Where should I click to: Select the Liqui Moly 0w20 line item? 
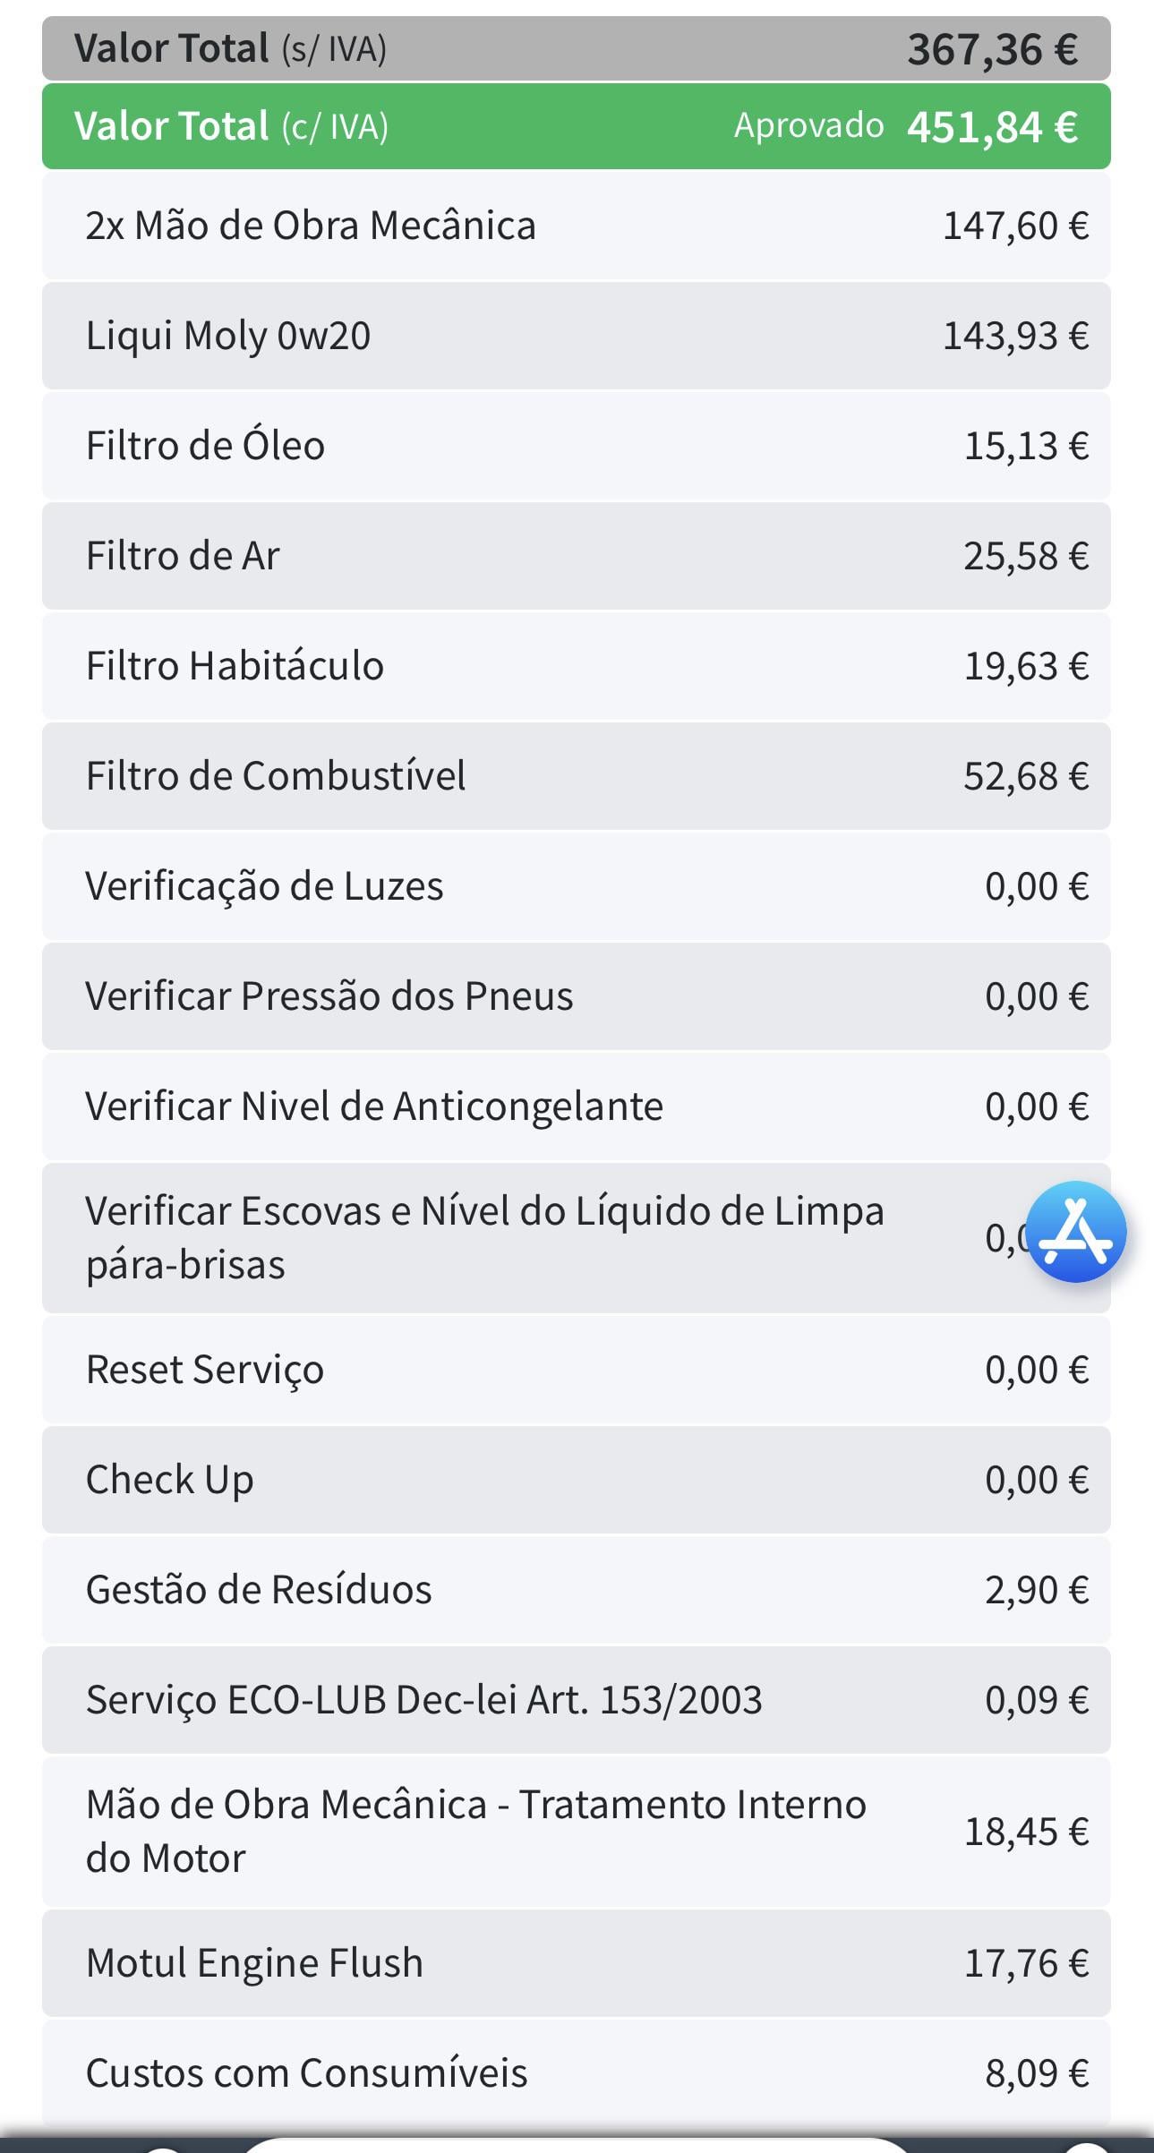click(577, 336)
